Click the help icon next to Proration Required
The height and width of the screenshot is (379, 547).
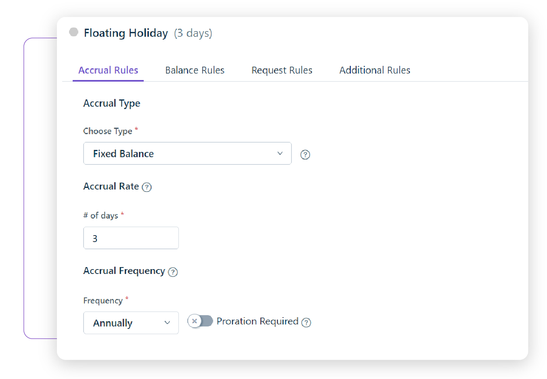pyautogui.click(x=306, y=322)
